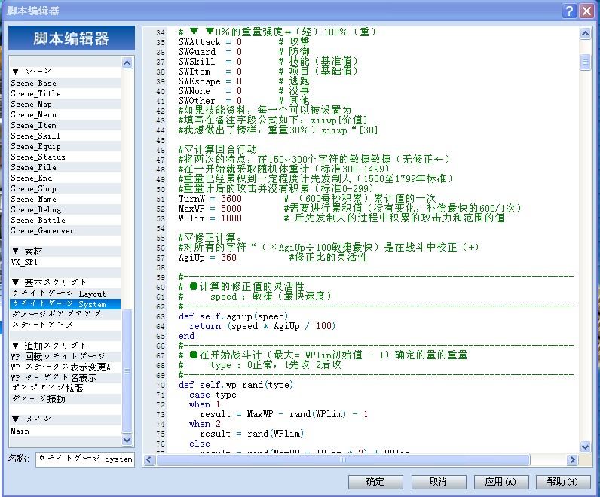The width and height of the screenshot is (600, 497).
Task: Select the Scene_Gameover script
Action: tap(66, 230)
